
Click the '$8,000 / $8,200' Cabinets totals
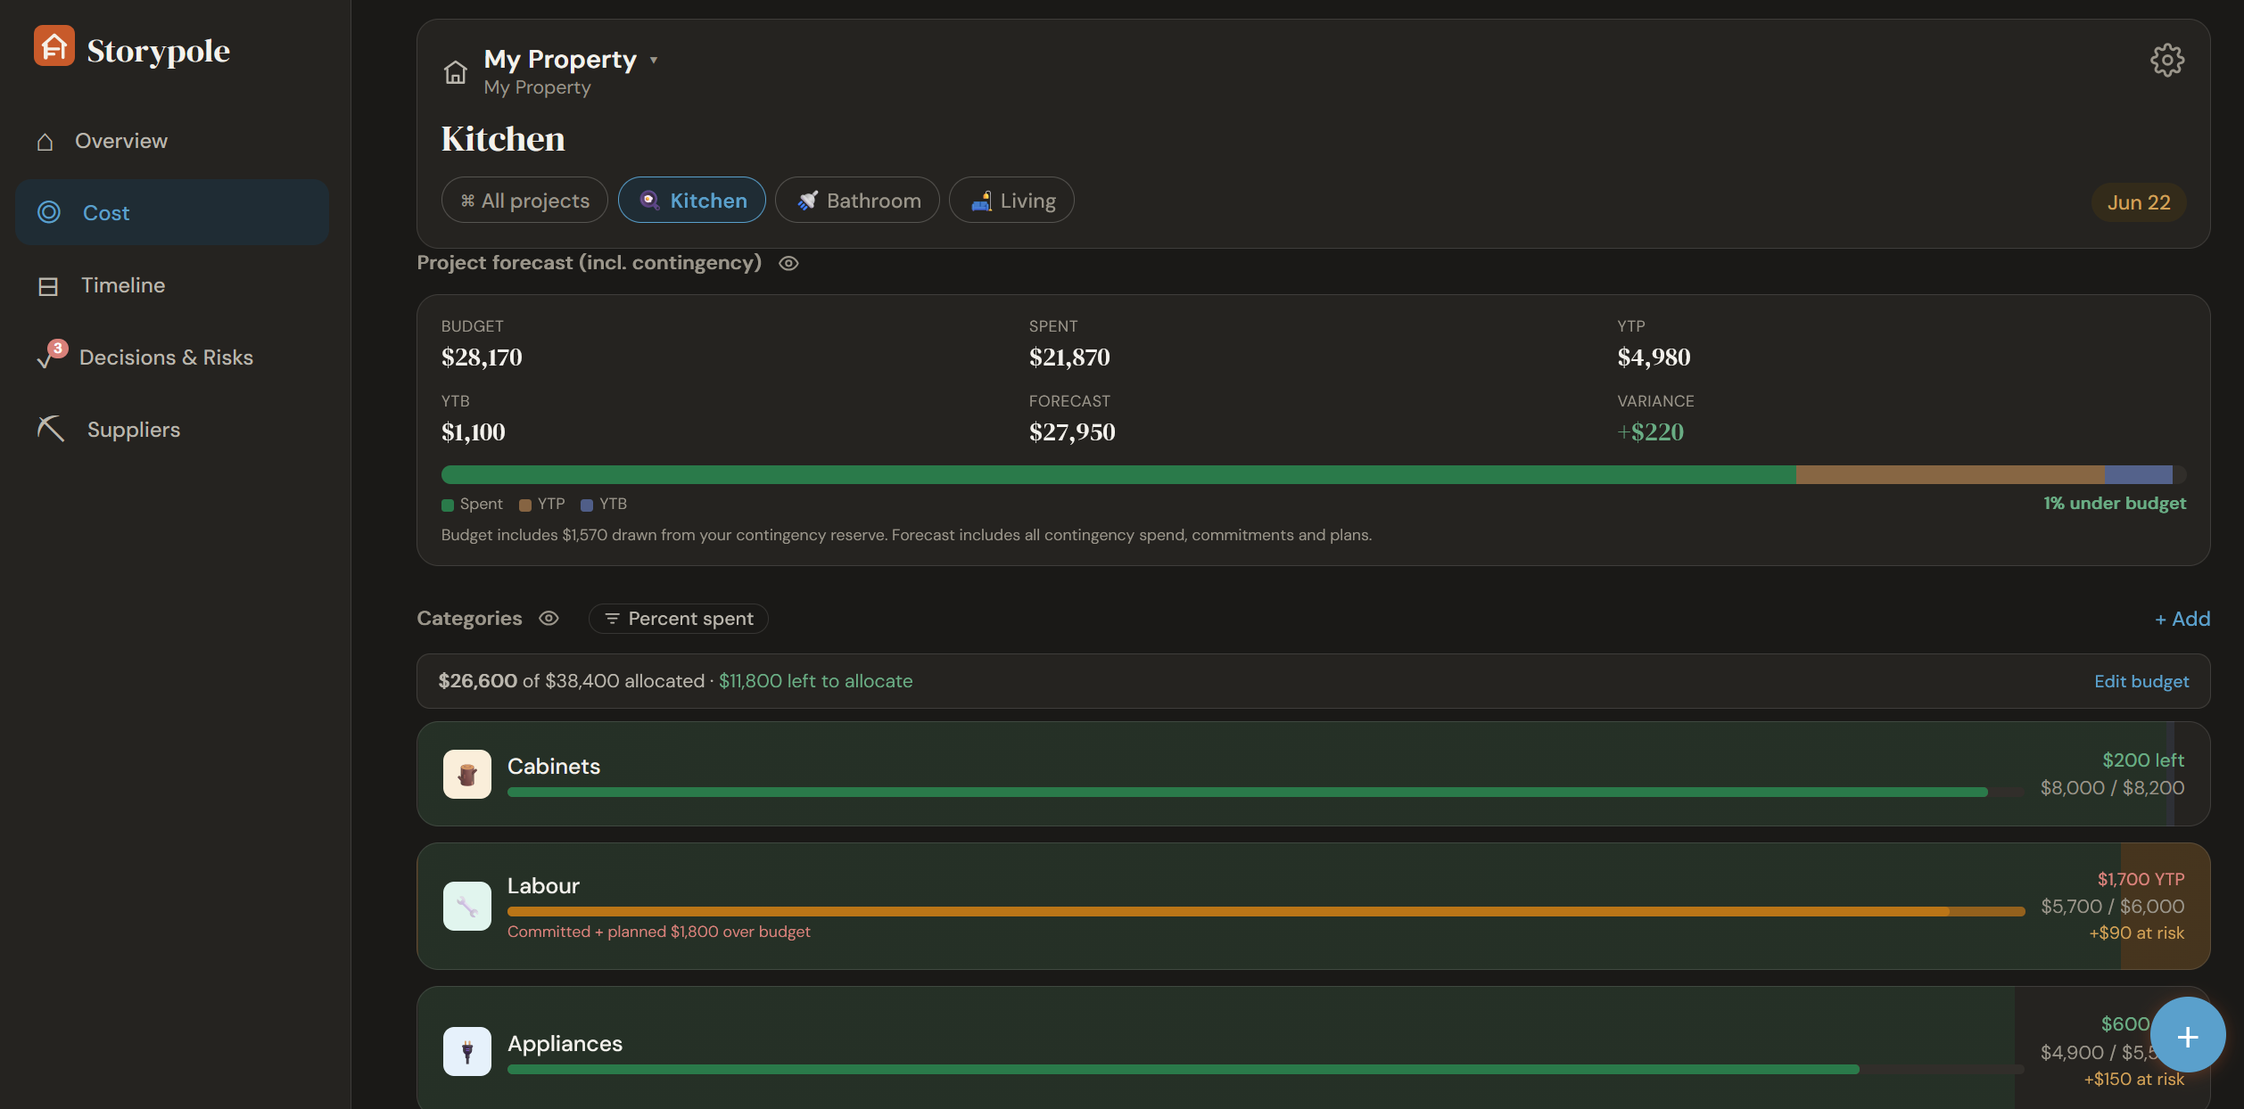tap(2112, 788)
